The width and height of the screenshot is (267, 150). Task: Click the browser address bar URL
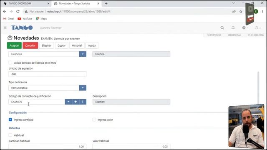(79, 11)
